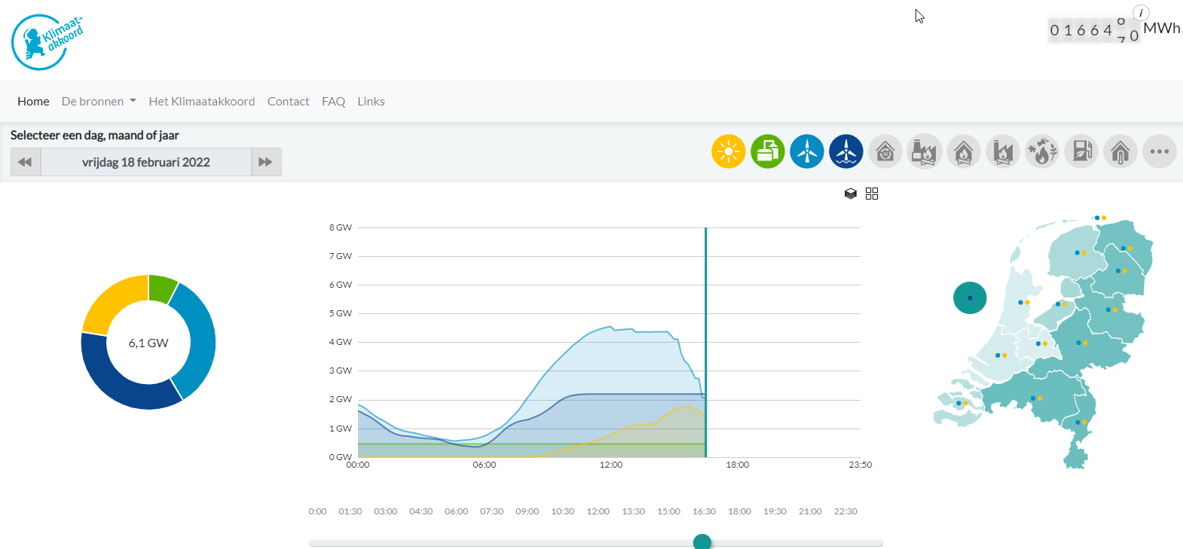Click the time slider handle
This screenshot has width=1183, height=549.
702,541
